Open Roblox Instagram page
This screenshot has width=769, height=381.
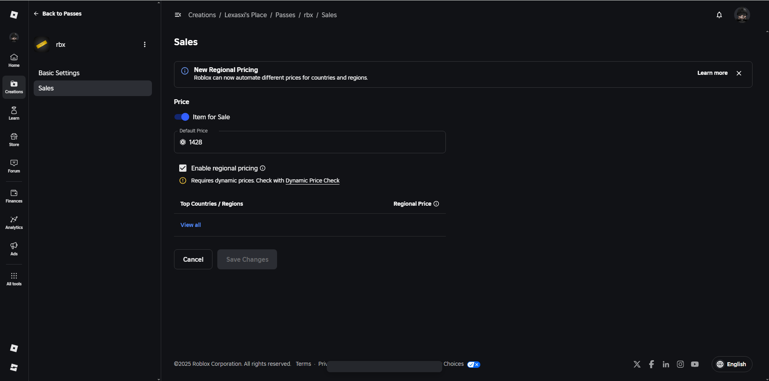(680, 364)
